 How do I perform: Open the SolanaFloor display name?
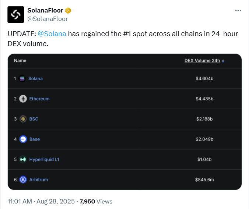[x=45, y=10]
